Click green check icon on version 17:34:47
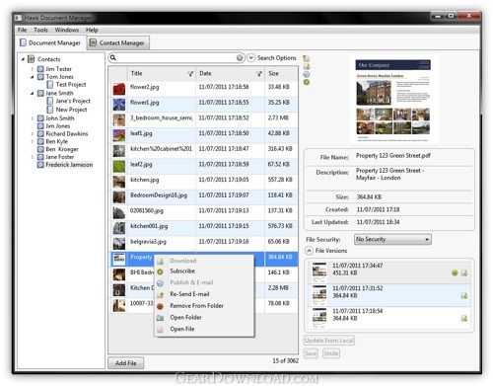This screenshot has width=493, height=386. (455, 272)
